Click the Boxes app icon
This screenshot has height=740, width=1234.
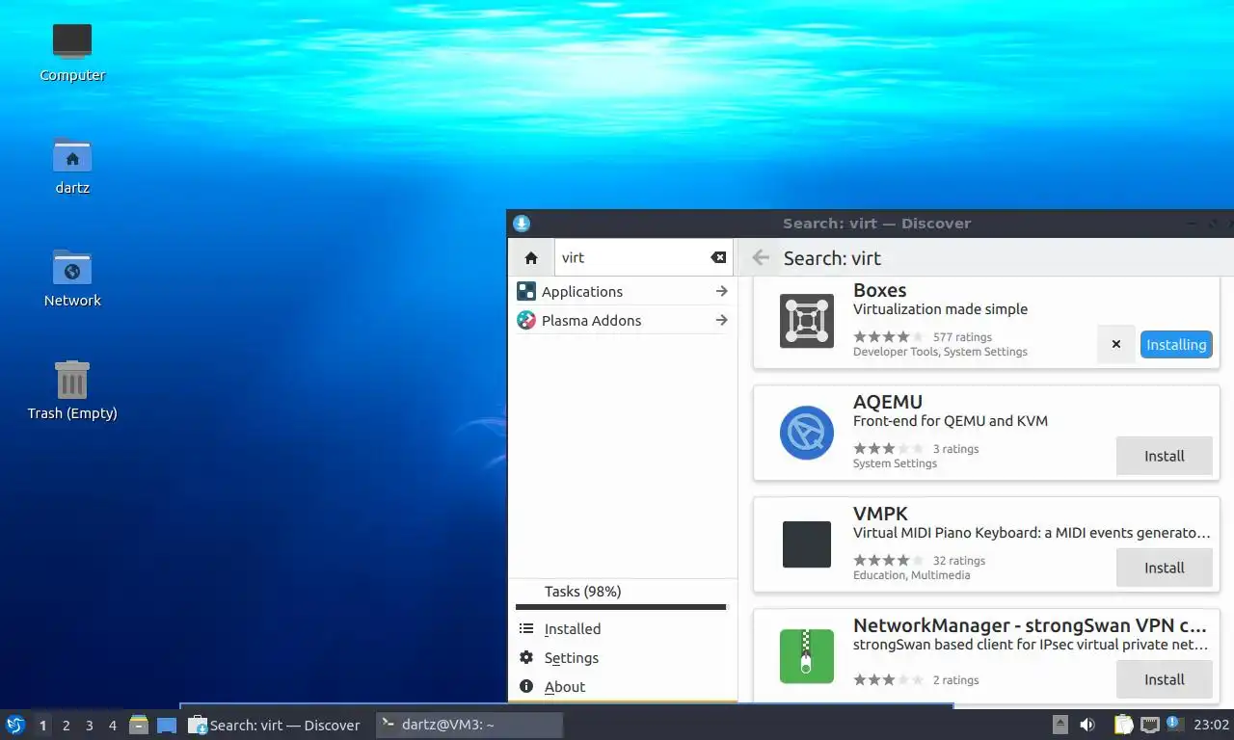pos(807,321)
